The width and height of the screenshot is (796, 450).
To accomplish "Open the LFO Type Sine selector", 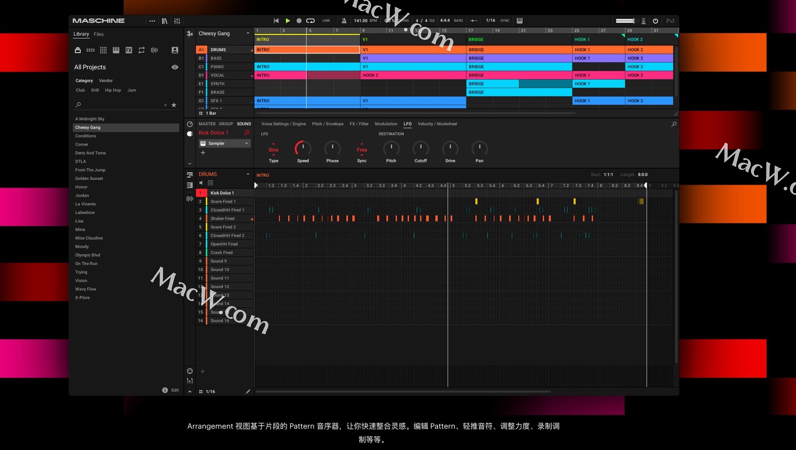I will (274, 150).
